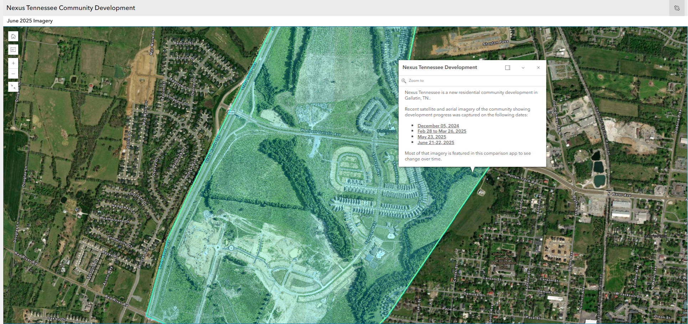Click the expand-view arrows icon below zoom controls
Screen dimensions: 688x324
[x=13, y=86]
